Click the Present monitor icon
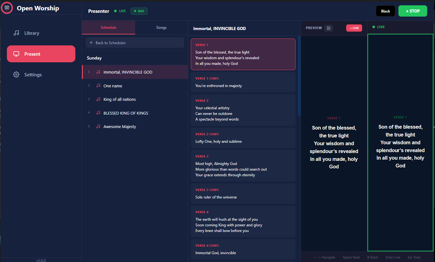Image resolution: width=435 pixels, height=262 pixels. pos(16,54)
